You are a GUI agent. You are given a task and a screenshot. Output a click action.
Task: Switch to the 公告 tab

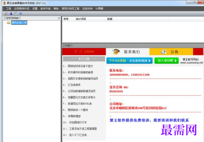point(171,52)
